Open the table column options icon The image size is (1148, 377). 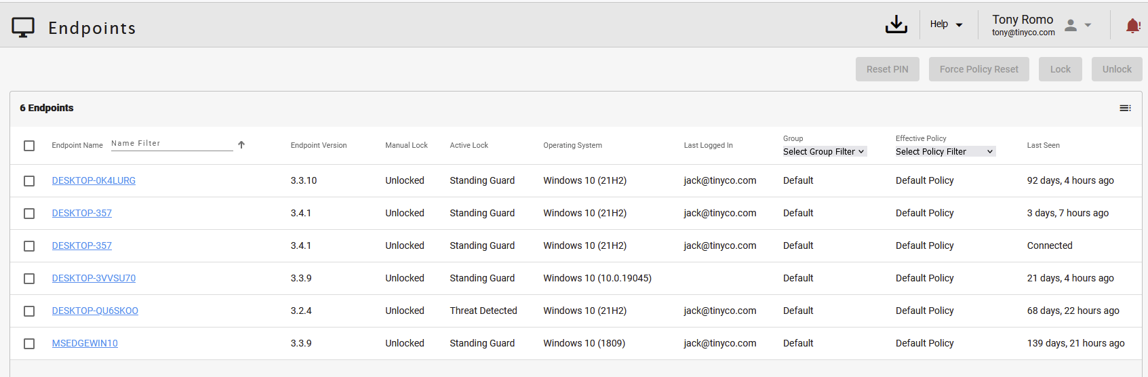pyautogui.click(x=1125, y=108)
